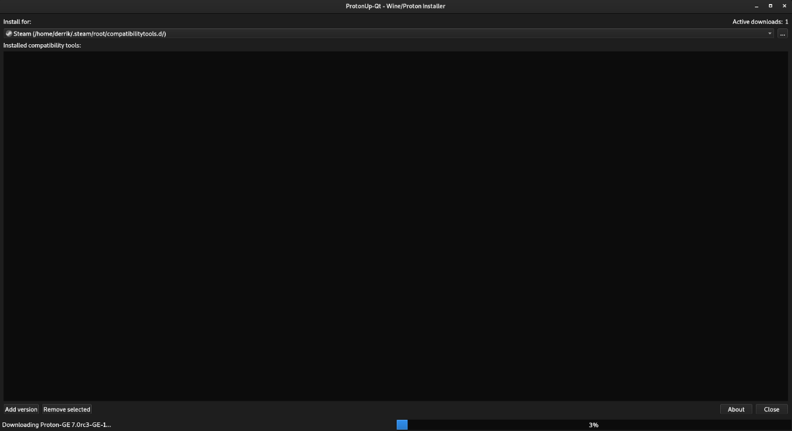Screen dimensions: 792x431
Task: Click the 3% progress percentage label
Action: coord(593,425)
